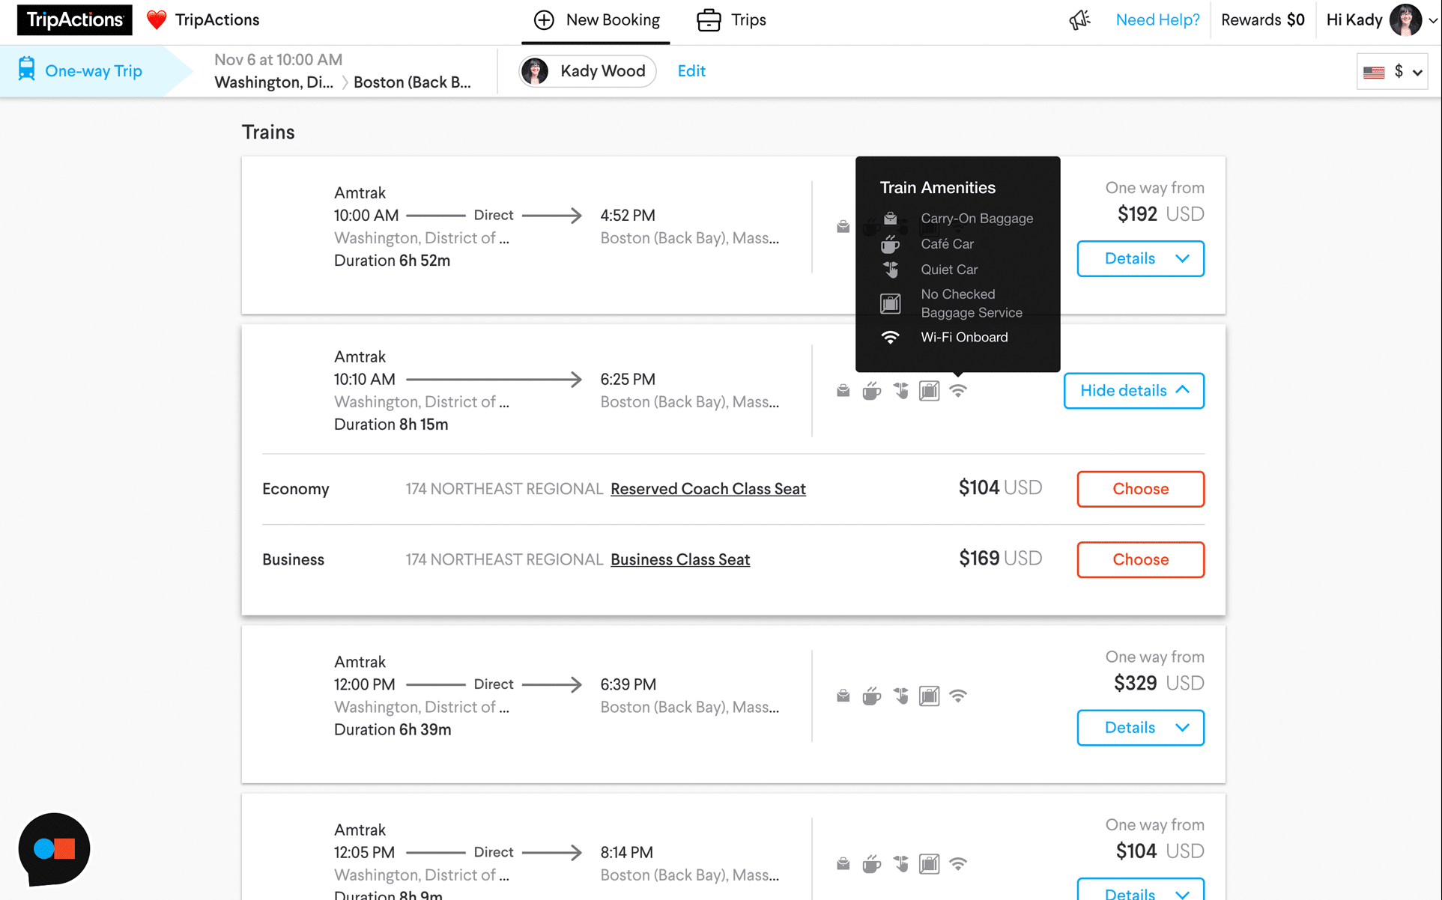Choose the Economy $104 fare

[1140, 489]
